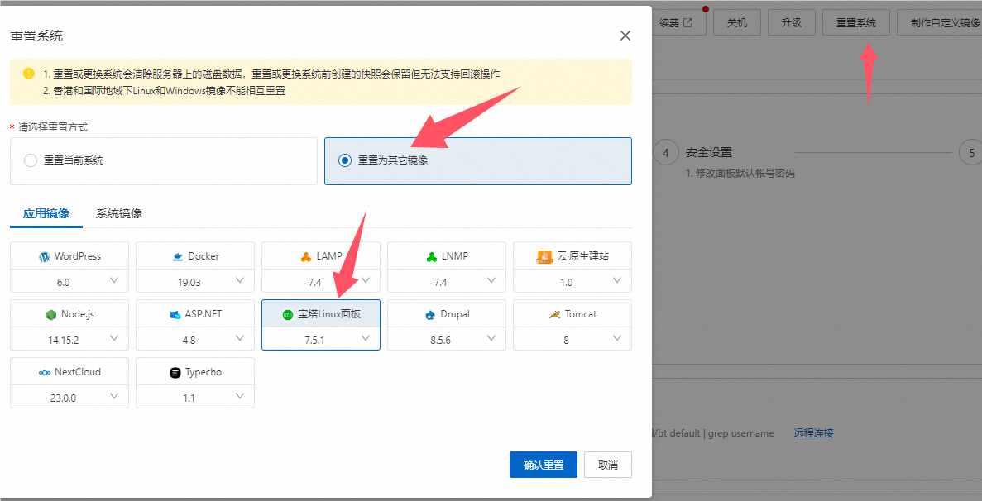Click the NextCloud logo icon
This screenshot has width=982, height=501.
44,373
